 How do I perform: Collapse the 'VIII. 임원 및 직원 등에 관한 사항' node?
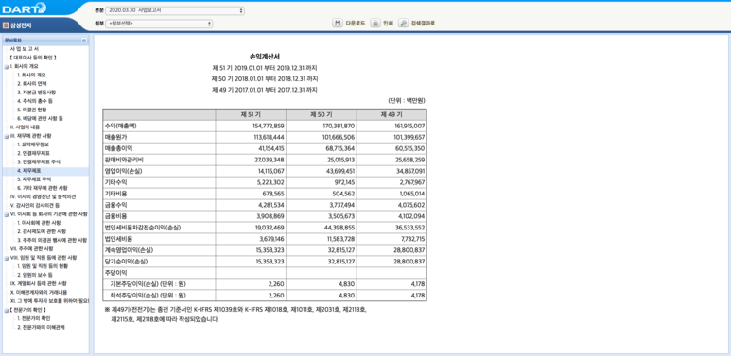[x=6, y=258]
